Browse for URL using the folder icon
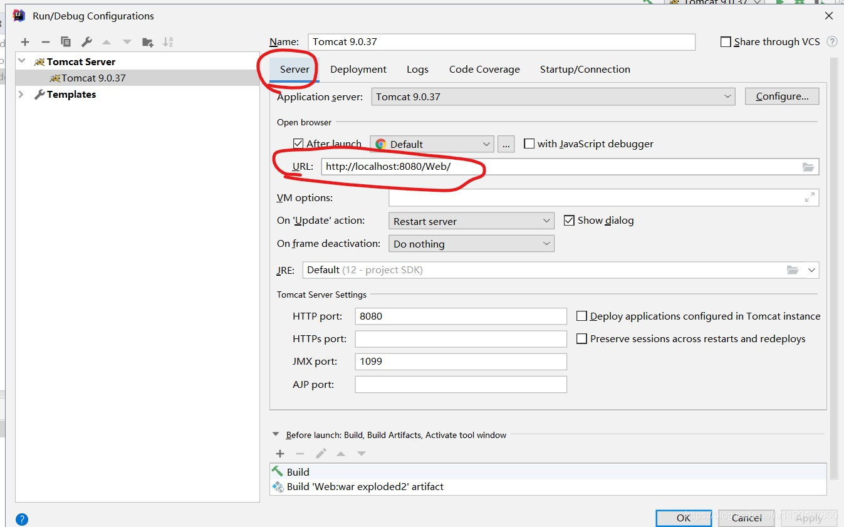 (808, 167)
